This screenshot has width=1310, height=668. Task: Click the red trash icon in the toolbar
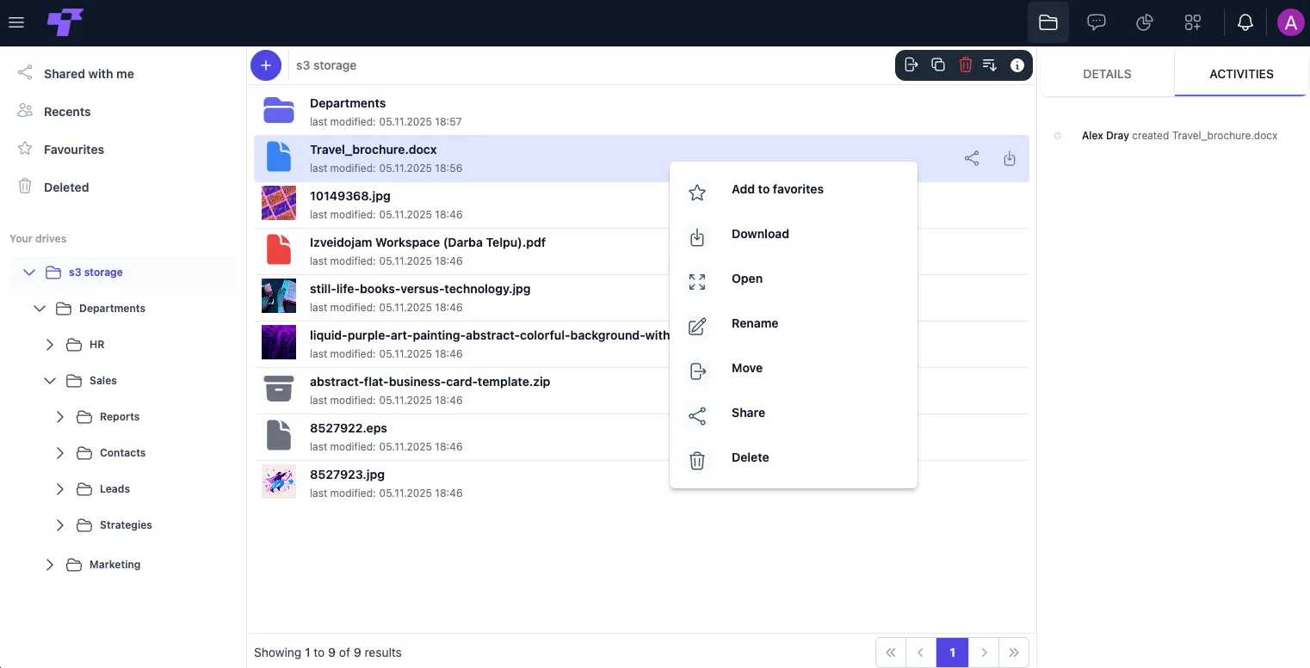click(966, 65)
